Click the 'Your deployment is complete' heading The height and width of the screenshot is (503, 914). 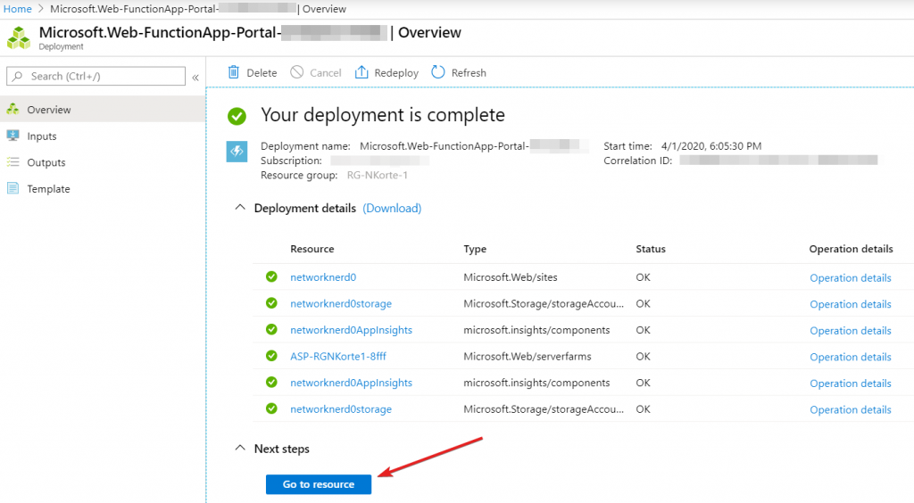[x=382, y=115]
